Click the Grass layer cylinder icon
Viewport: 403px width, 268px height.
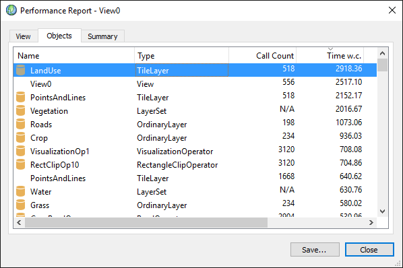[21, 205]
